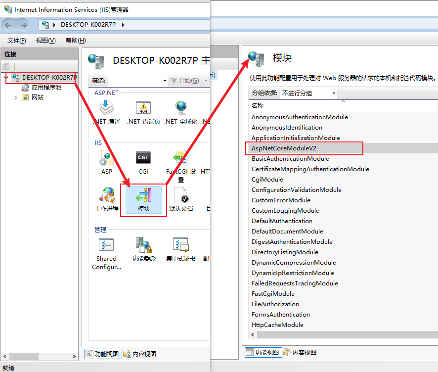
Task: Select DefaultDocumentModule in the list
Action: click(x=287, y=232)
